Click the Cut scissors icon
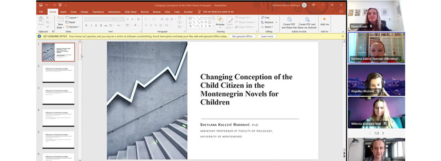The height and width of the screenshot is (161, 441). point(47,18)
